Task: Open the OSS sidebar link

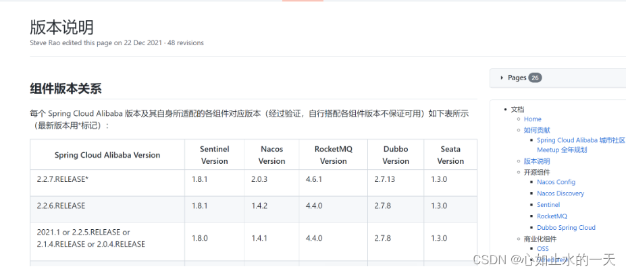Action: click(543, 248)
